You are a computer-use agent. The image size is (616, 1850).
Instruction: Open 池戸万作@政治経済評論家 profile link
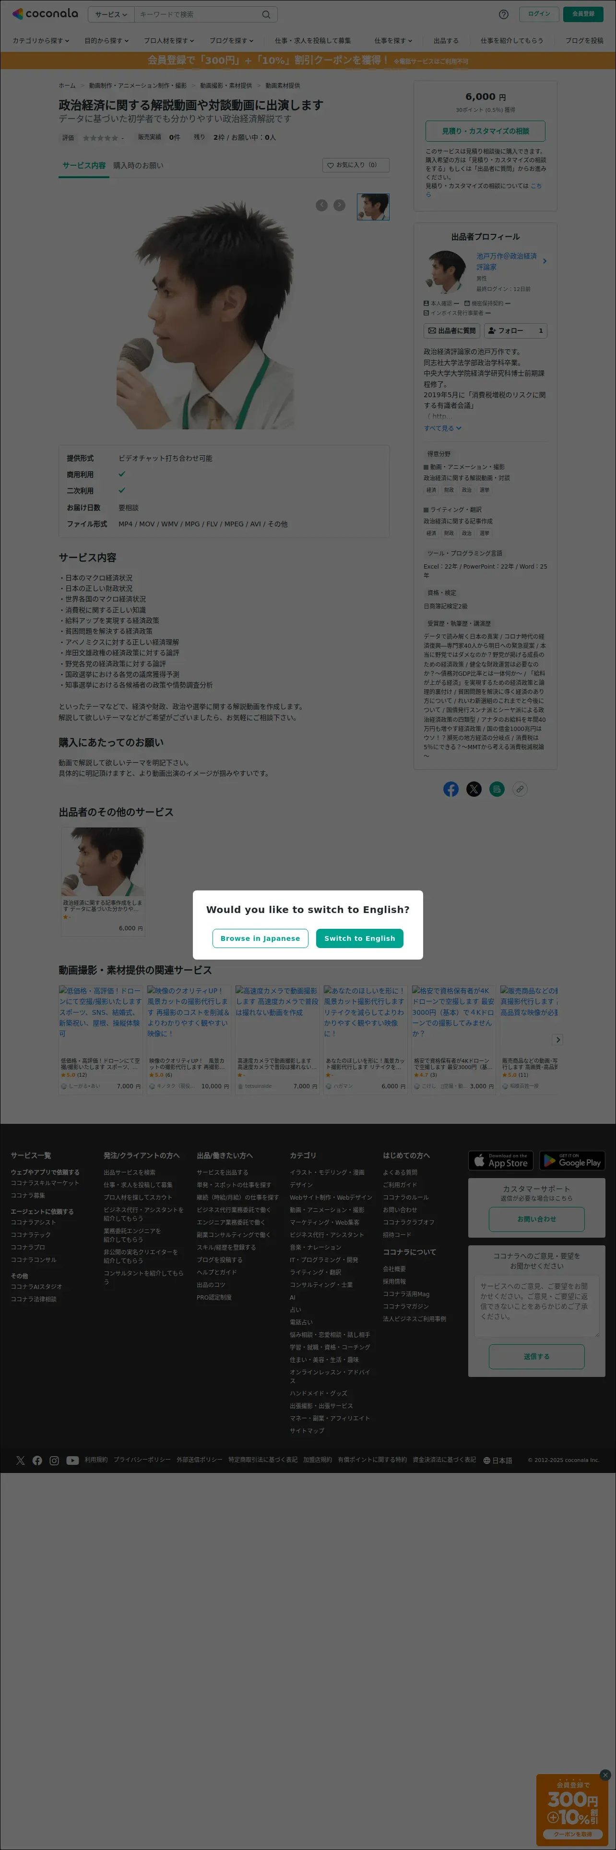[506, 261]
